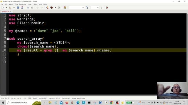This screenshot has height=105, width=188.
Task: Click 'mode: CRLF' in the status bar
Action: point(43,98)
